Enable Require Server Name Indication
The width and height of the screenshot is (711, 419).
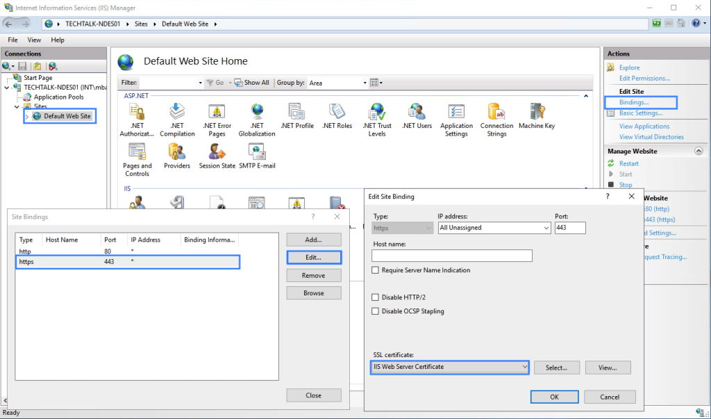coord(375,270)
